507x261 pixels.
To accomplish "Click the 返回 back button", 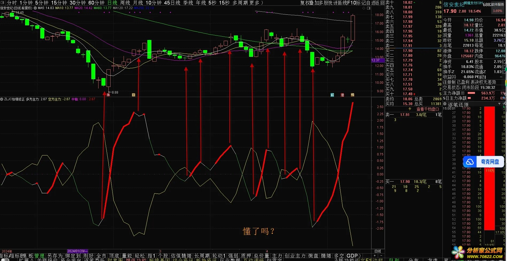I will coord(379,3).
